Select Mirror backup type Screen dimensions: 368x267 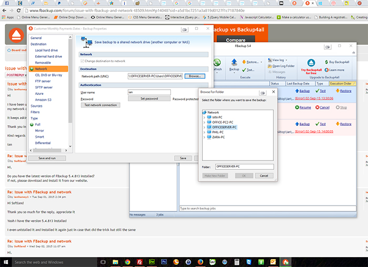[x=39, y=131]
